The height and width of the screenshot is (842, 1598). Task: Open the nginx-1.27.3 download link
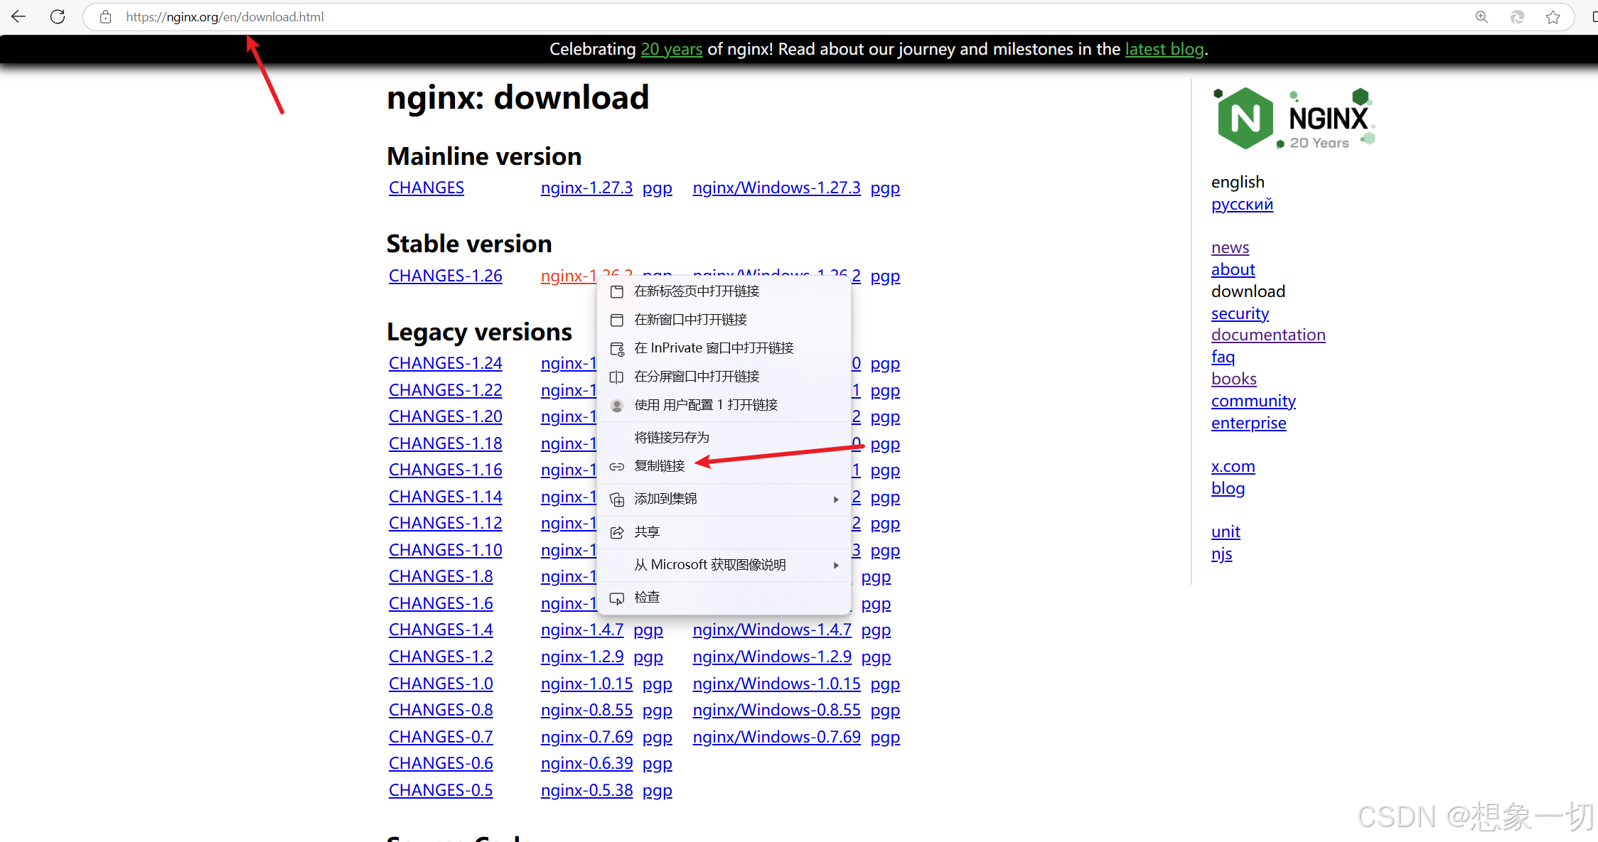(586, 187)
